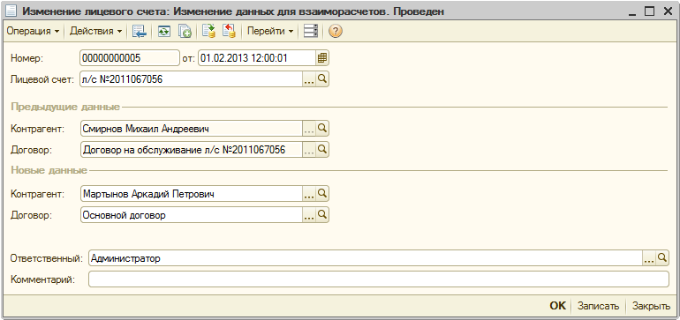Click the Ответственный: label

[x=46, y=258]
